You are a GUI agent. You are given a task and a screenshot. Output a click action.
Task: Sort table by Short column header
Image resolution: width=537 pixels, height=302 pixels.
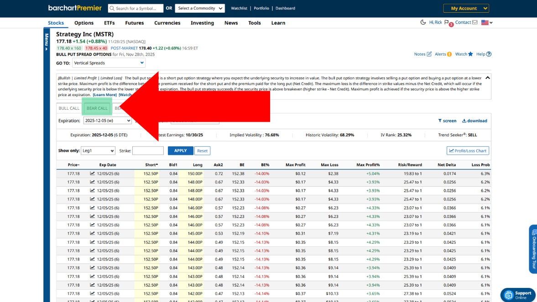coord(151,165)
